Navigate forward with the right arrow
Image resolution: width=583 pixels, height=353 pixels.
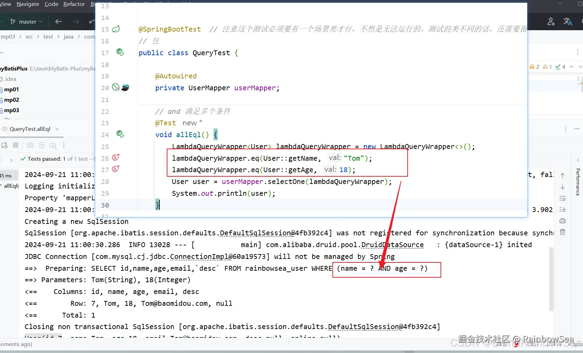coord(76,22)
